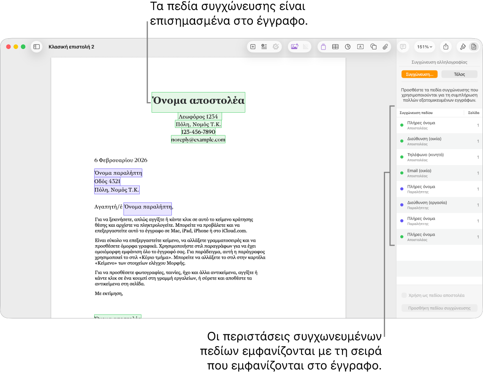Screen dimensions: 483x374
Task: Open the Format paintbrush inspector icon
Action: (x=463, y=47)
